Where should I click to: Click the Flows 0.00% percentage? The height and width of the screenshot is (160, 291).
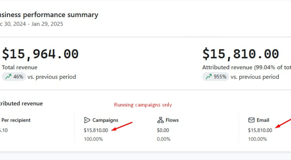tap(164, 139)
